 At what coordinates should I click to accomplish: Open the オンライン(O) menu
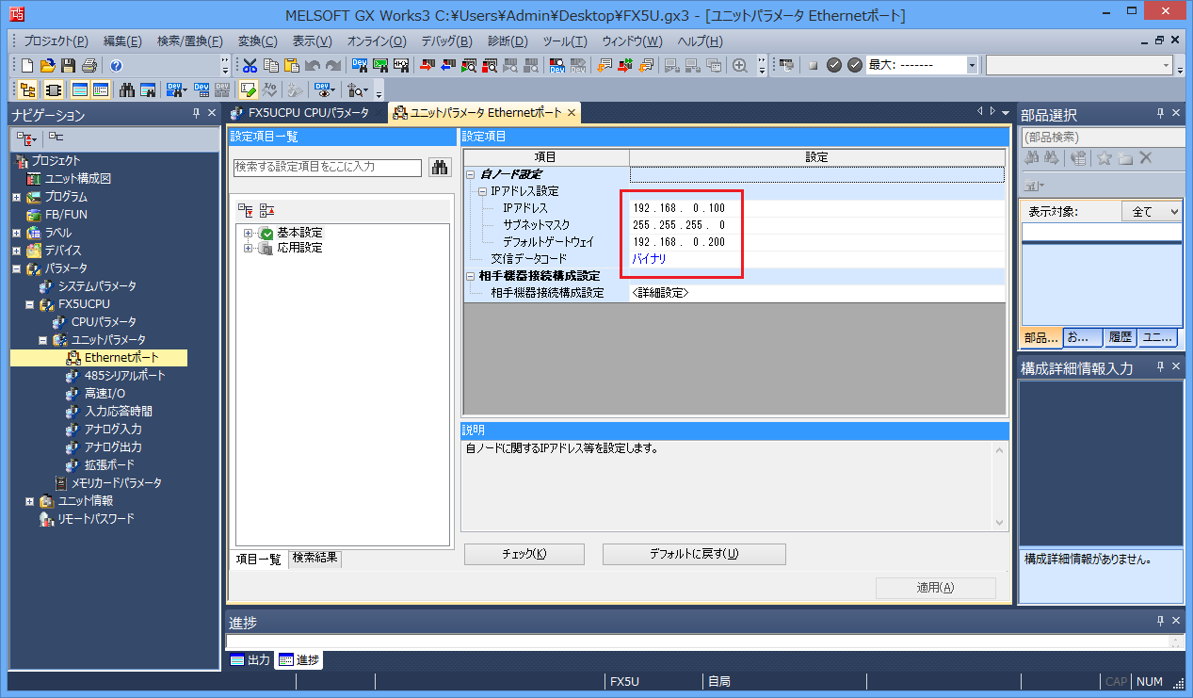(x=376, y=41)
